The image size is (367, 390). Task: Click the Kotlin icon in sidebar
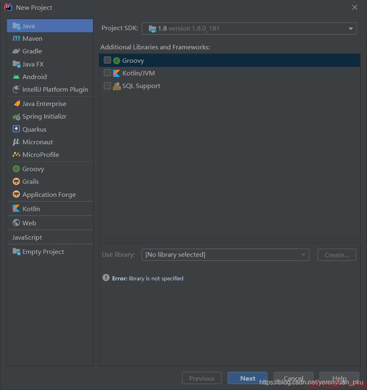pyautogui.click(x=16, y=208)
